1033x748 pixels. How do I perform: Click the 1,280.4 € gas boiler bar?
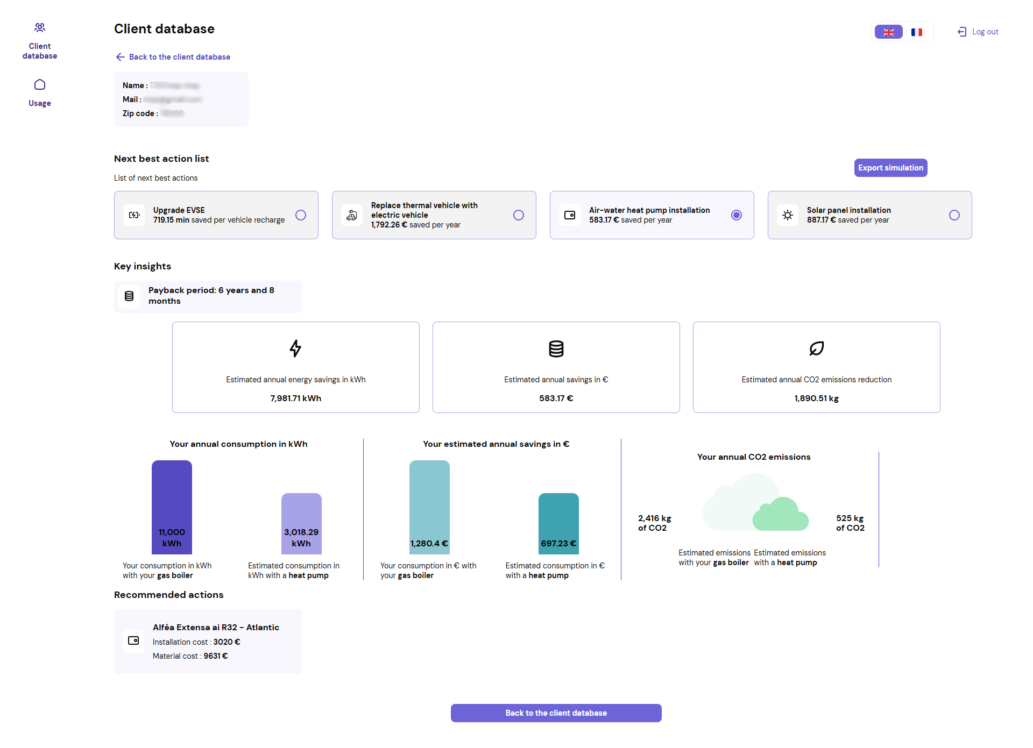[429, 507]
